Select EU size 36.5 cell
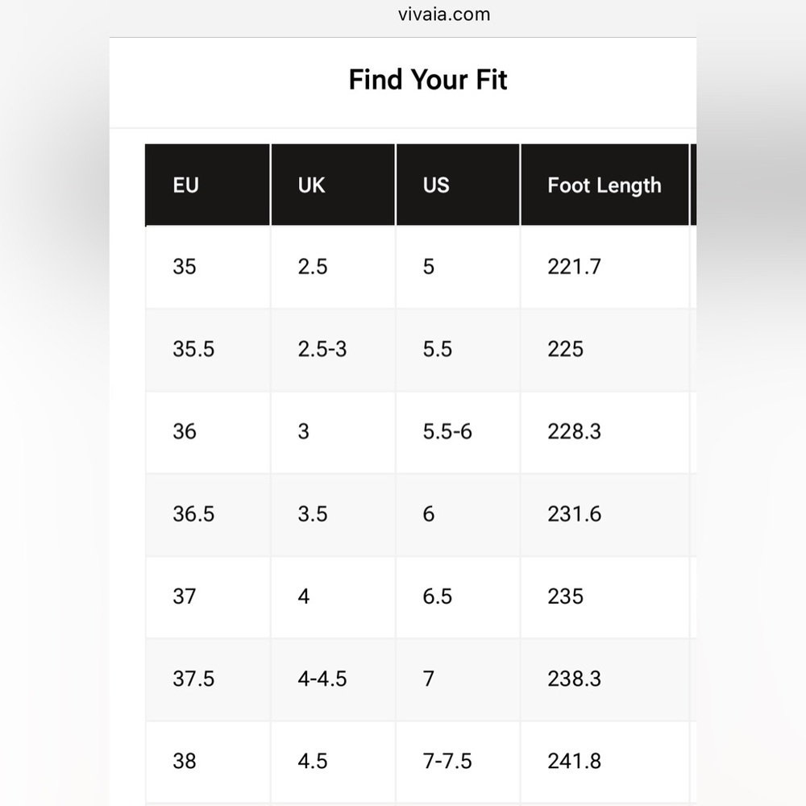 208,514
